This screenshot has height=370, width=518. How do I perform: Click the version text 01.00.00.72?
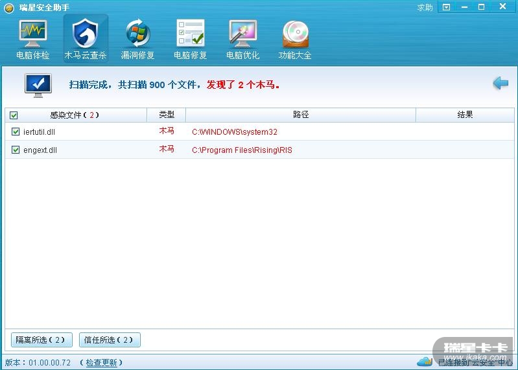tap(49, 363)
